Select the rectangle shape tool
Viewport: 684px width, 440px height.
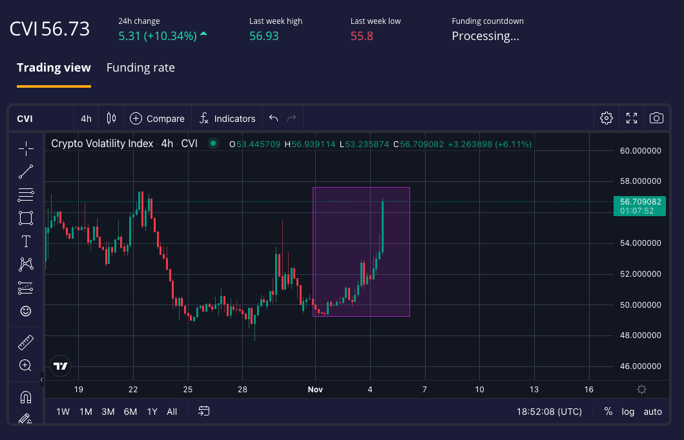[26, 218]
